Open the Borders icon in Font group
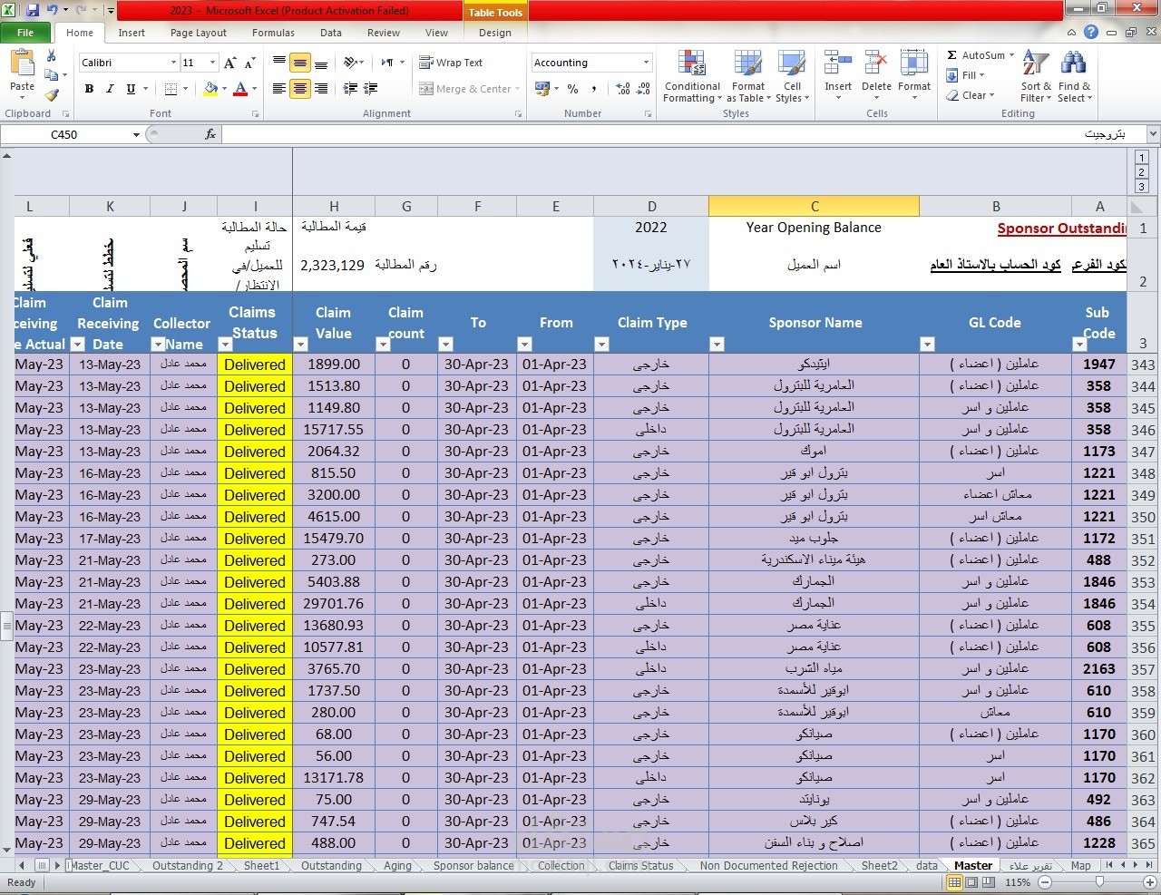This screenshot has height=895, width=1161. pos(171,89)
